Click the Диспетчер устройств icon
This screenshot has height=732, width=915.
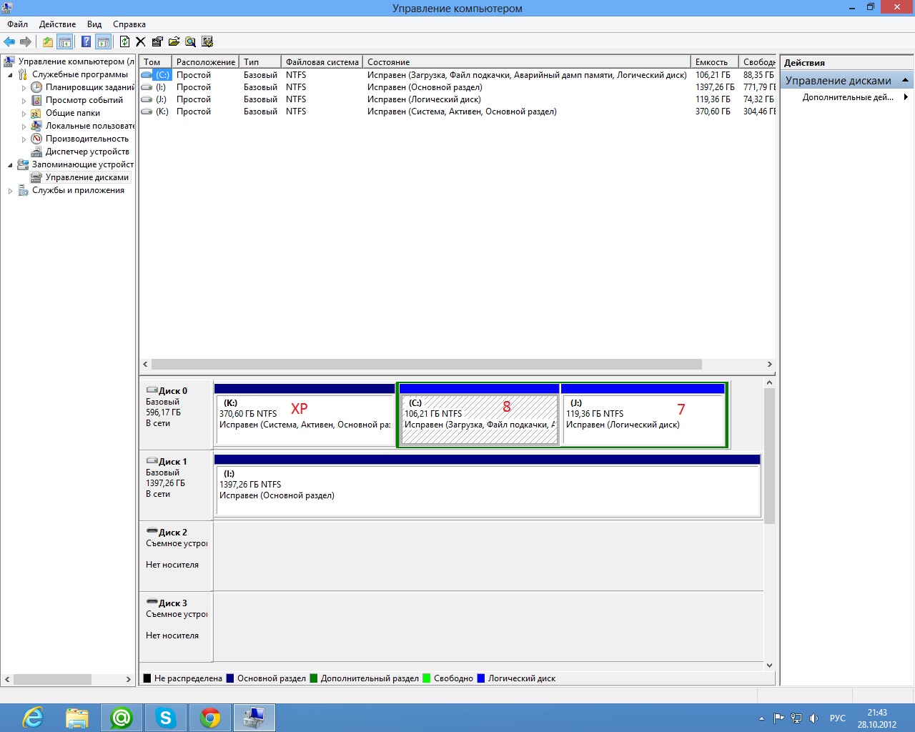point(36,152)
